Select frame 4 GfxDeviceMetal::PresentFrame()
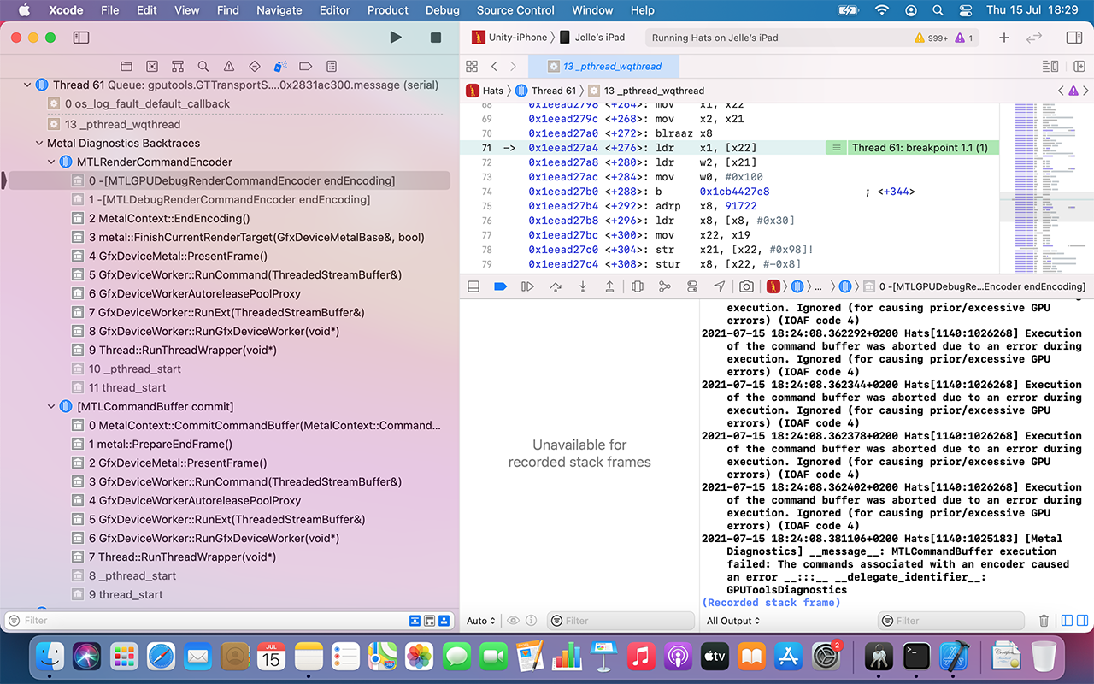Image resolution: width=1094 pixels, height=684 pixels. 182,256
